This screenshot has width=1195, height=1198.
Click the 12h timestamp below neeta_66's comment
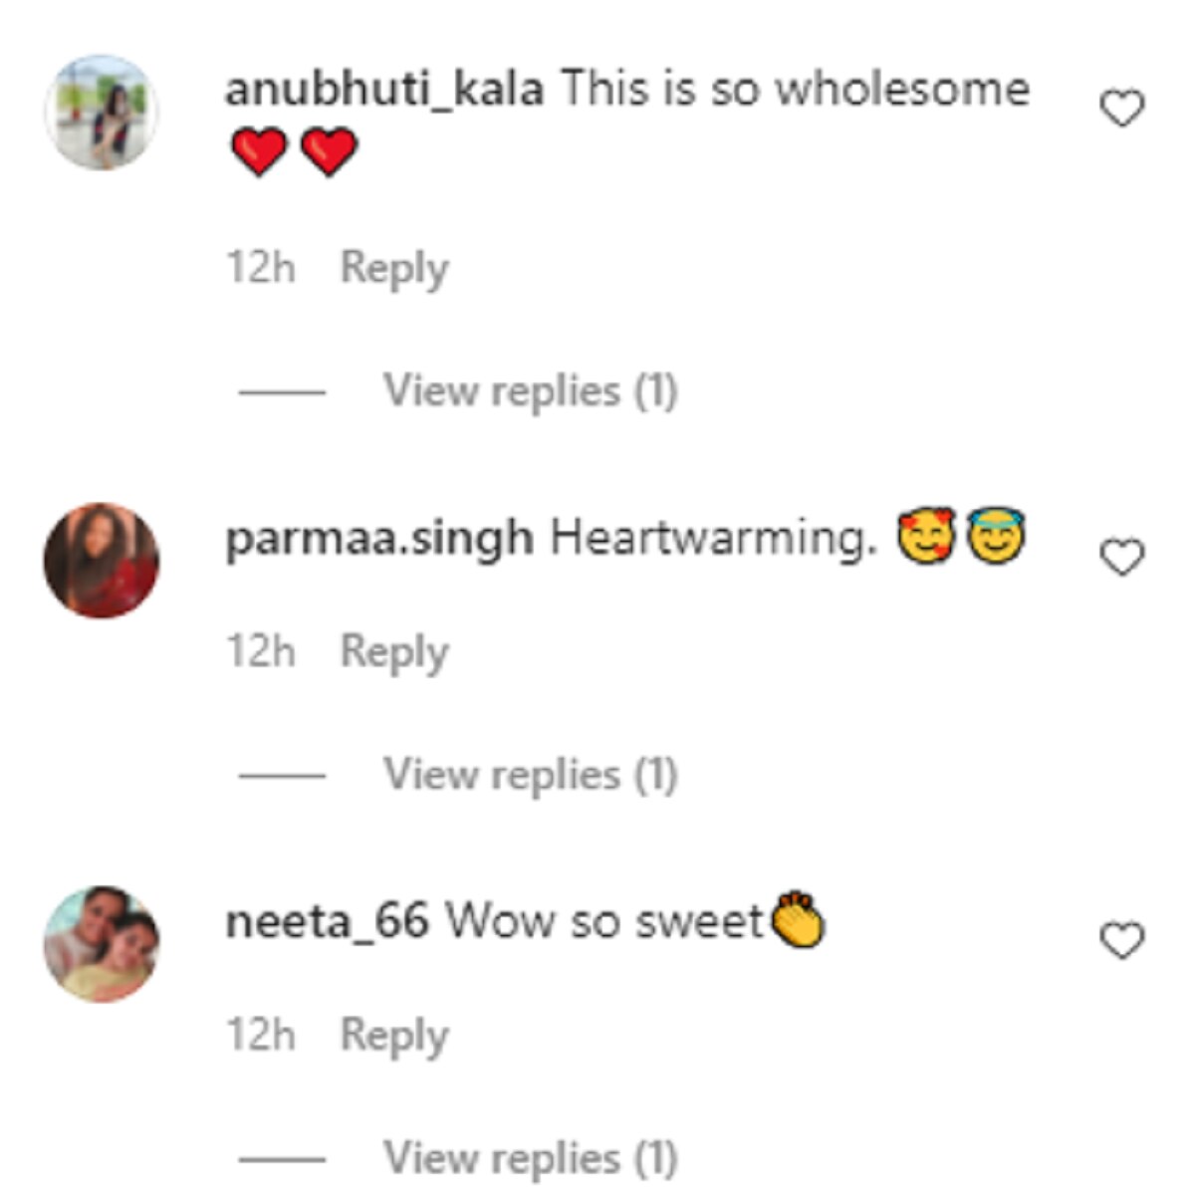[x=261, y=1035]
